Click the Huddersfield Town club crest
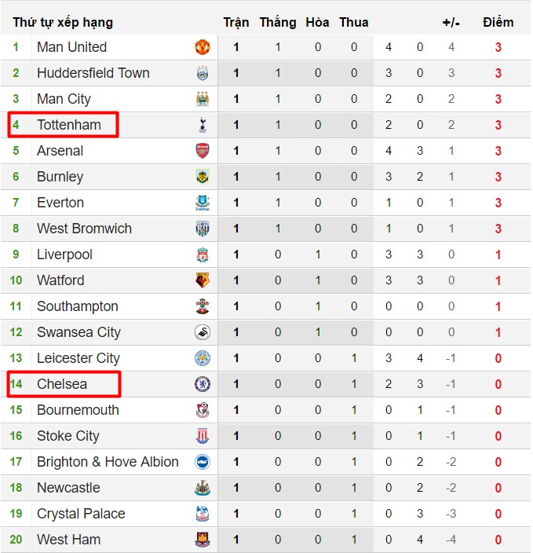Screen dimensions: 533x553 [203, 73]
